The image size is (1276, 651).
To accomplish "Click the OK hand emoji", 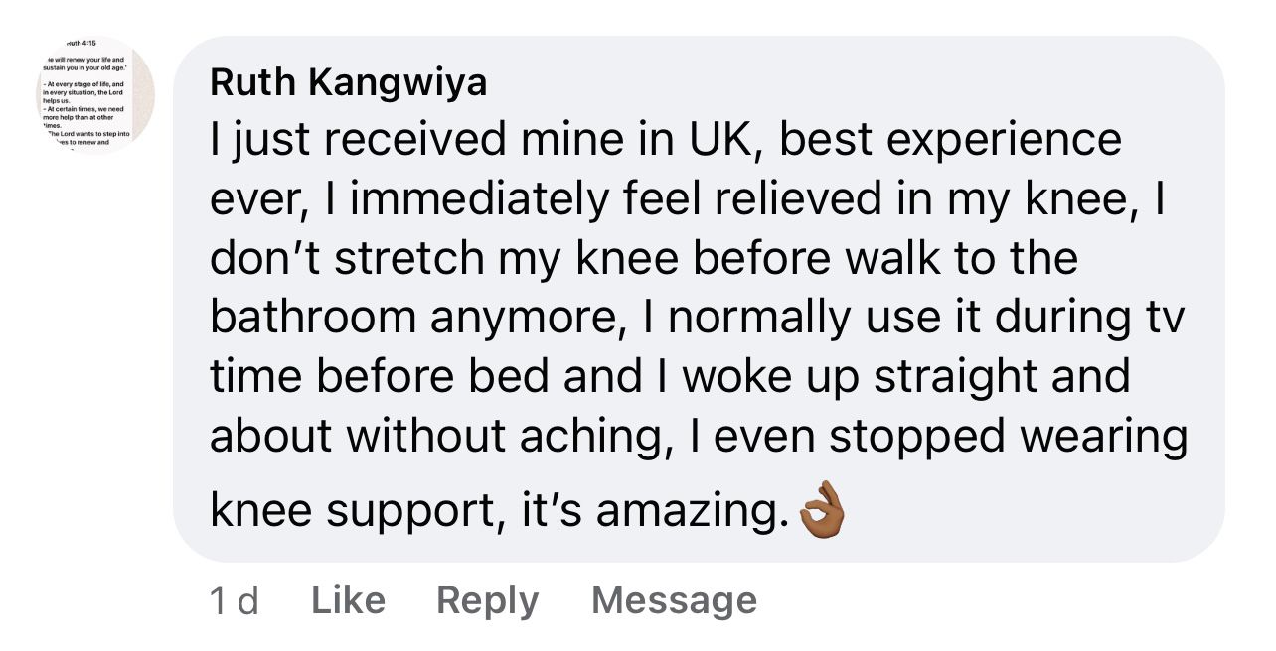I will [821, 511].
